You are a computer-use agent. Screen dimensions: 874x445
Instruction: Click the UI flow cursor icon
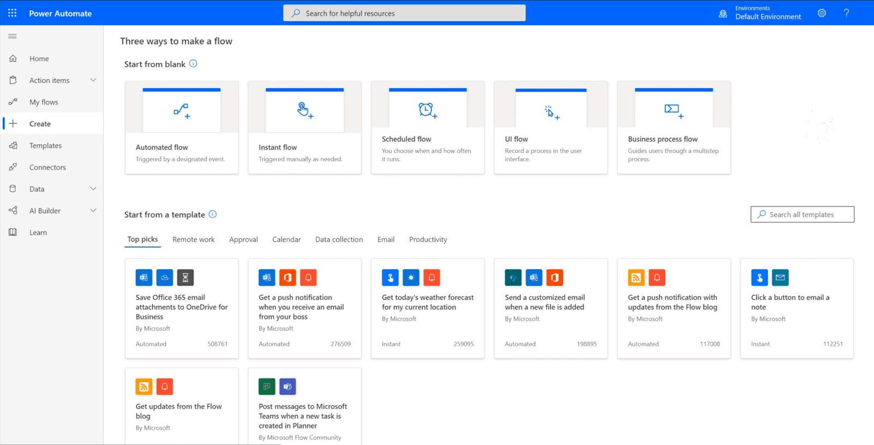pos(552,112)
